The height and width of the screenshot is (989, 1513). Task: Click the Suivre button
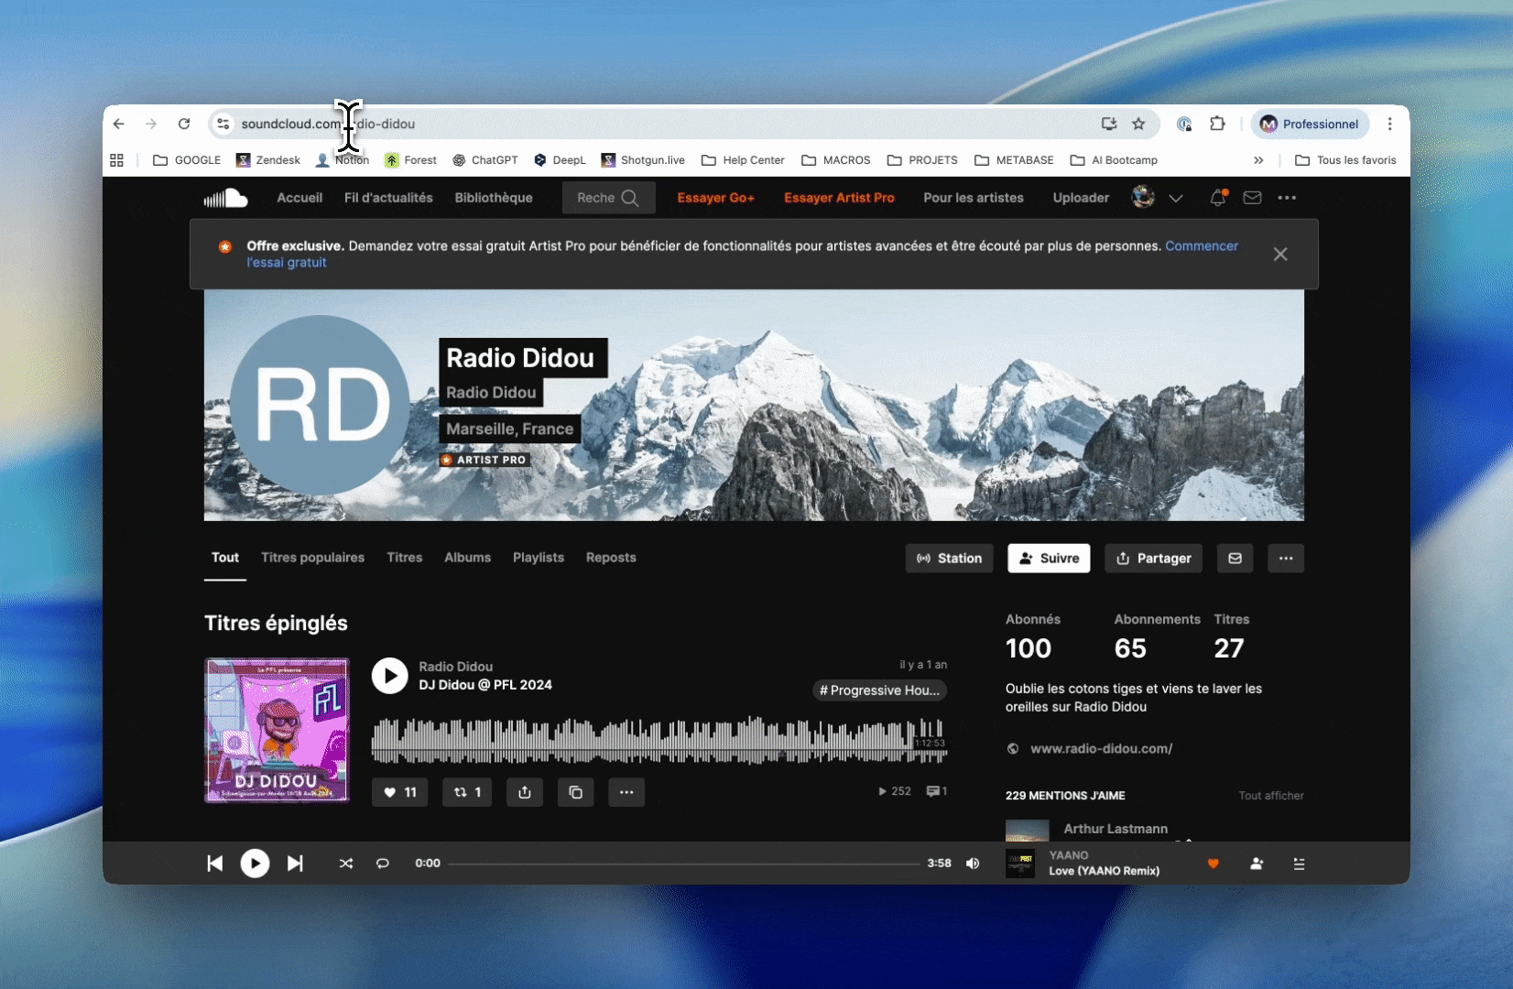1049,559
